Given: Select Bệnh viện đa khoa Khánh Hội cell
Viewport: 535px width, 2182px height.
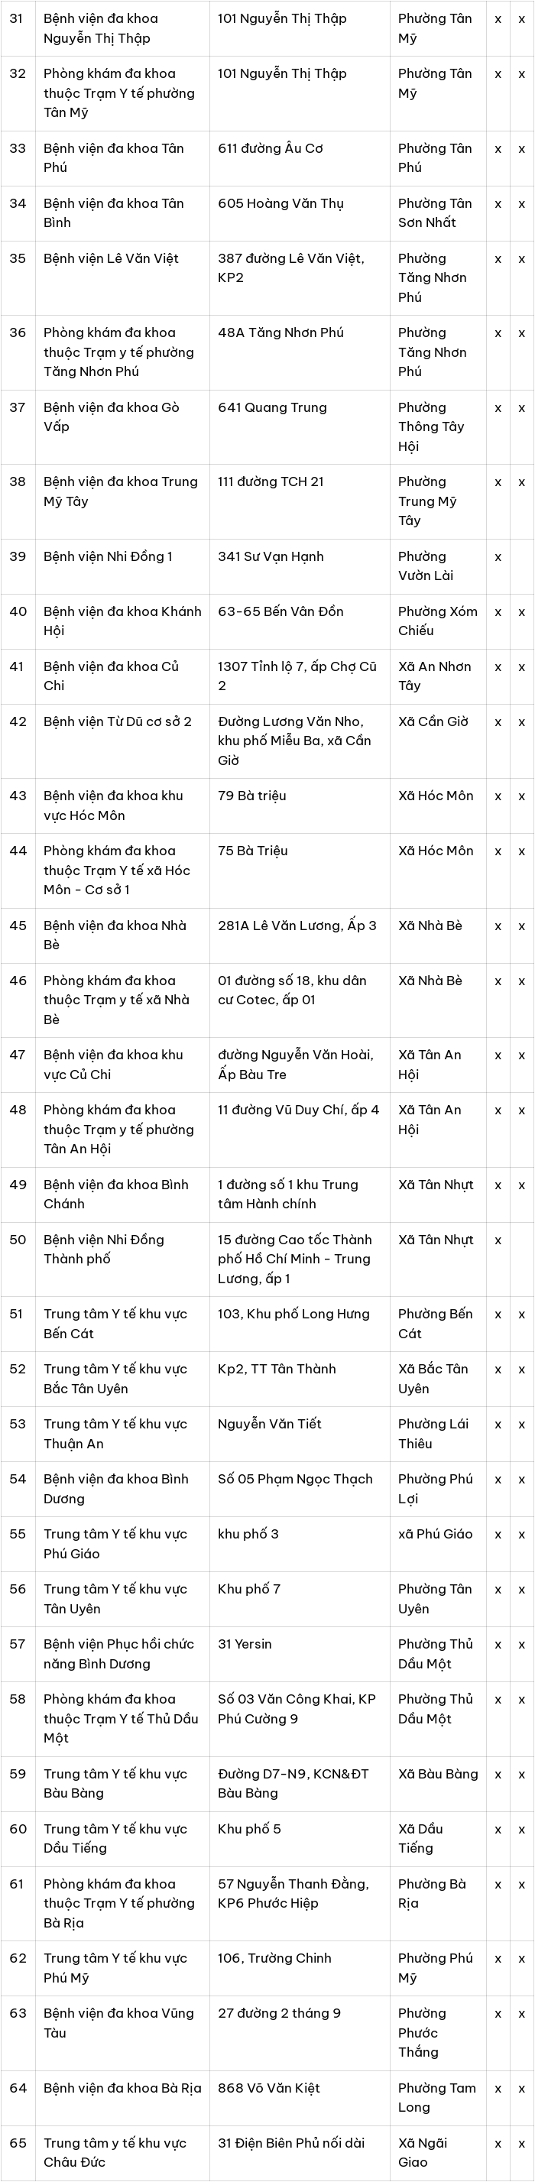Looking at the screenshot, I should (123, 620).
